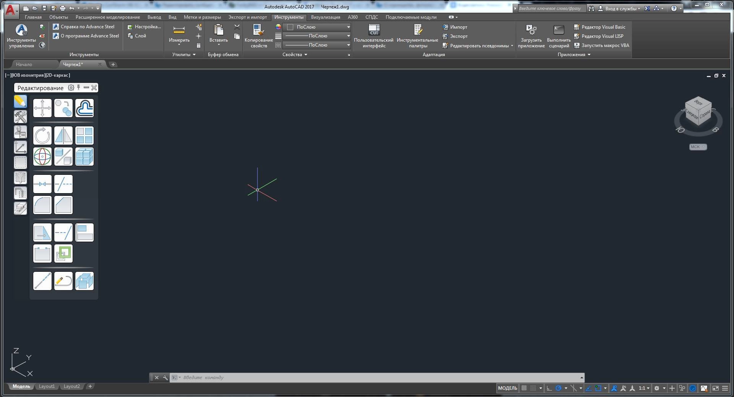Click Запустить макрос VBA
The image size is (734, 397).
click(601, 45)
